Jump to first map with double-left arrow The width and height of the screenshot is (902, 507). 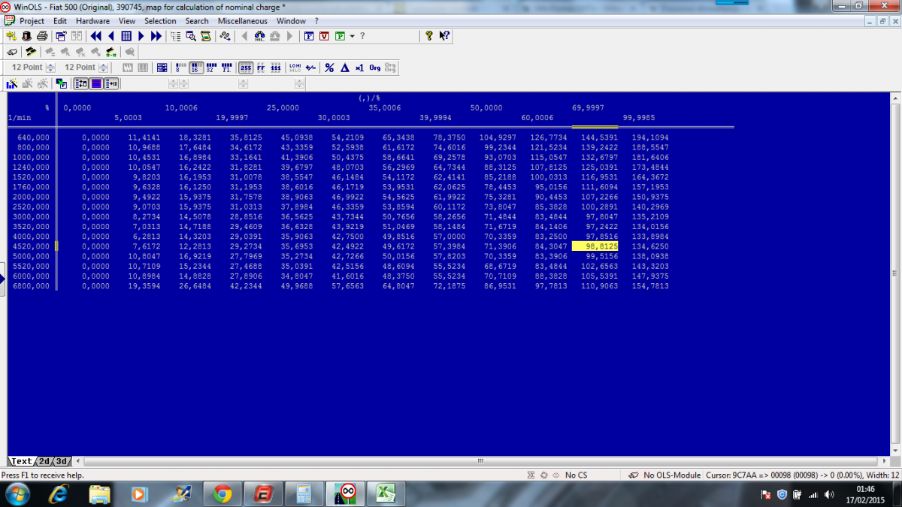click(96, 36)
